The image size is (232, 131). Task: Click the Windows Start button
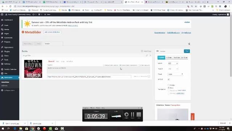click(3, 128)
